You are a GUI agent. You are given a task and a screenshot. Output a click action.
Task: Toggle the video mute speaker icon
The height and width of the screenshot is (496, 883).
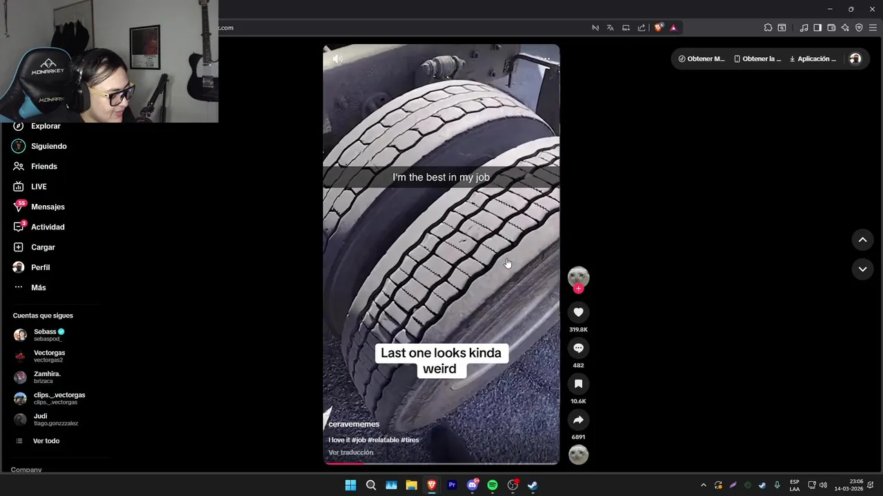337,59
